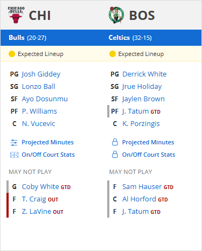Click the Bulls Projected Minutes sliders icon
Image resolution: width=202 pixels, height=251 pixels.
(14, 143)
